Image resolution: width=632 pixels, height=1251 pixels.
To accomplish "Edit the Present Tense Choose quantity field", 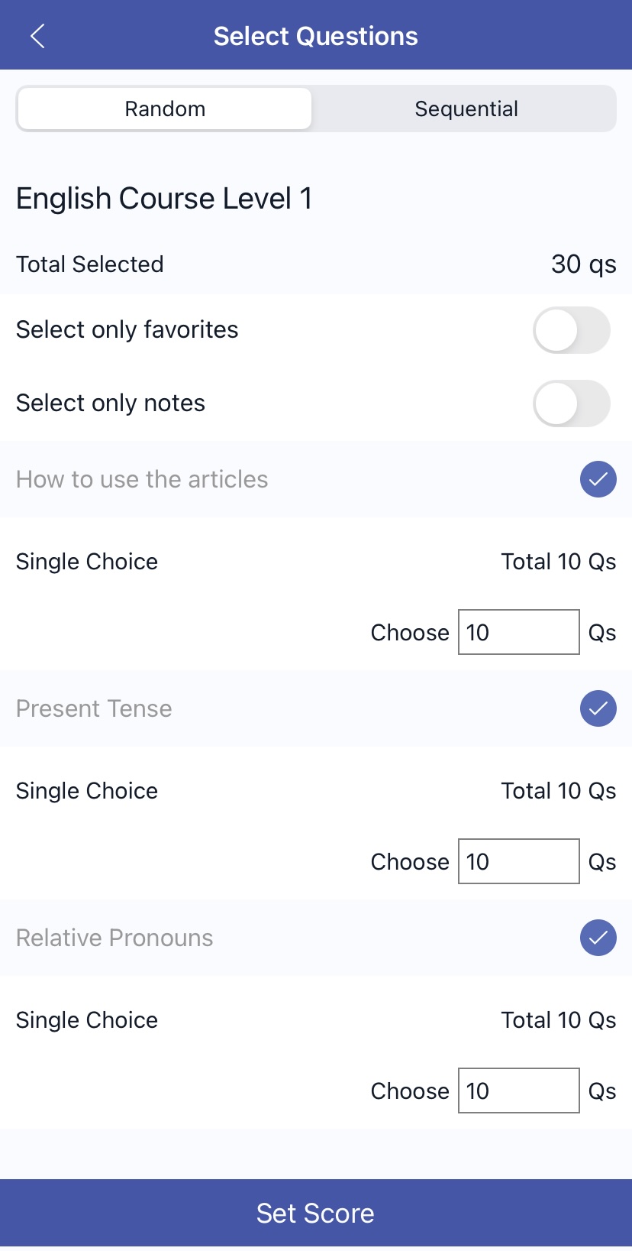I will [518, 861].
